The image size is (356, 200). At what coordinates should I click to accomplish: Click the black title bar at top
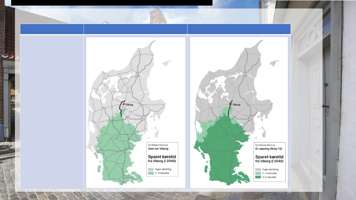pyautogui.click(x=112, y=3)
